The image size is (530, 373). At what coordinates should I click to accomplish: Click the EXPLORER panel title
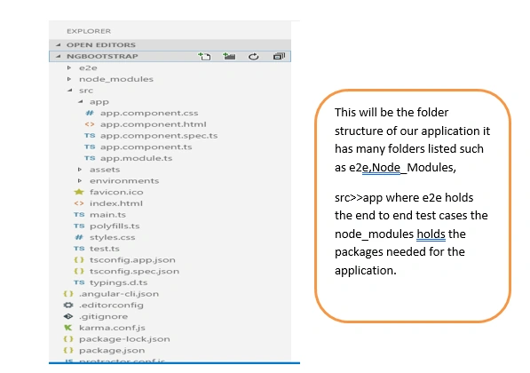pyautogui.click(x=89, y=31)
